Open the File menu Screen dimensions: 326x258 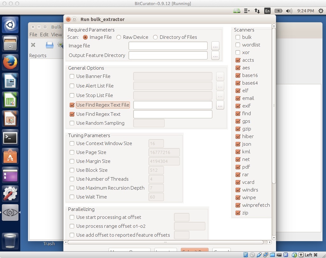[x=33, y=34]
